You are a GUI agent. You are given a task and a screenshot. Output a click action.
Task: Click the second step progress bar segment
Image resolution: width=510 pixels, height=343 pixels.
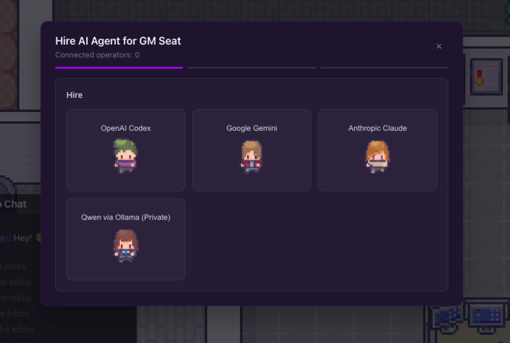pyautogui.click(x=252, y=68)
